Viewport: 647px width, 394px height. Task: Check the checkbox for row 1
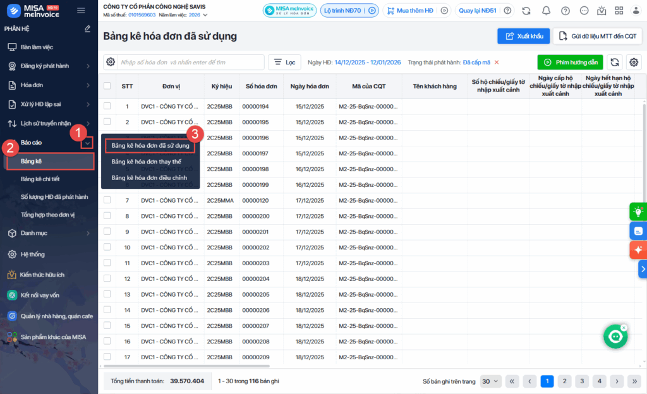pyautogui.click(x=107, y=106)
